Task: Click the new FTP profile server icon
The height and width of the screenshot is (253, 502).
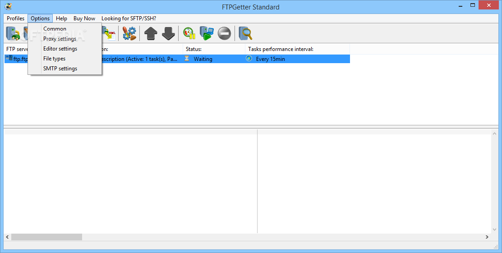Action: point(13,33)
